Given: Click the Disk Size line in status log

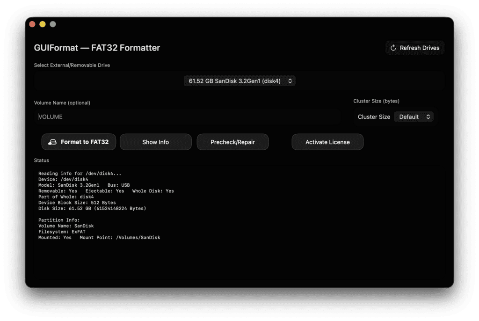Looking at the screenshot, I should [92, 208].
